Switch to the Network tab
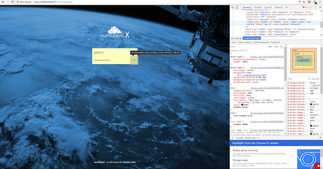The width and height of the screenshot is (323, 169). [x=279, y=7]
